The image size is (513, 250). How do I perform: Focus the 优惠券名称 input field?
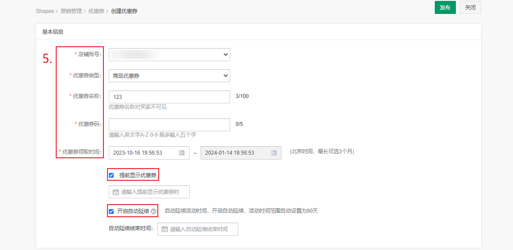coord(169,97)
